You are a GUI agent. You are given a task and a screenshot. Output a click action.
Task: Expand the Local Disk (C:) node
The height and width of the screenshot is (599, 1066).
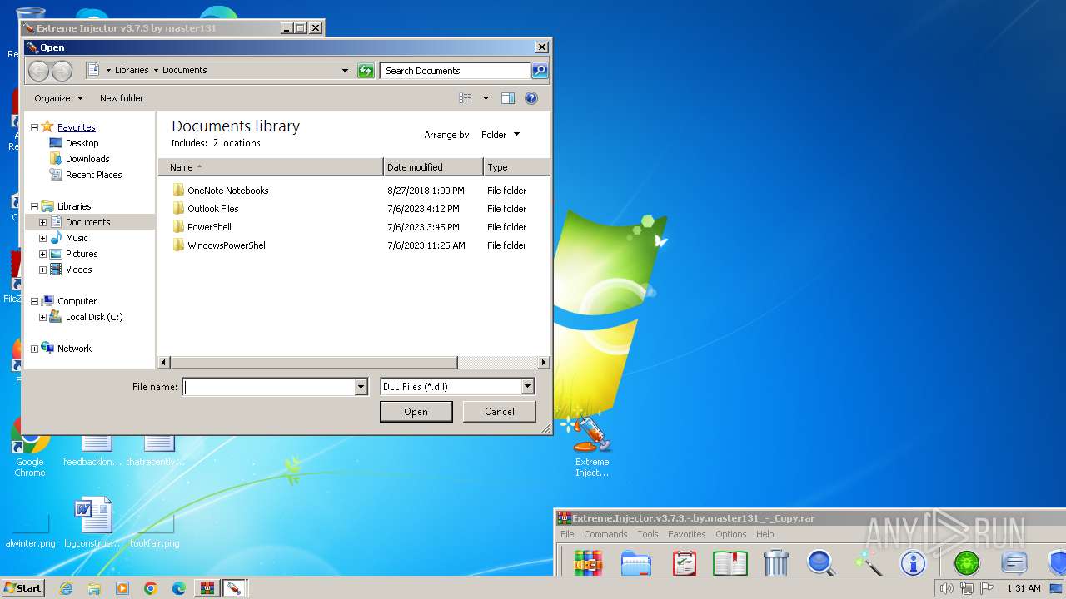coord(42,317)
